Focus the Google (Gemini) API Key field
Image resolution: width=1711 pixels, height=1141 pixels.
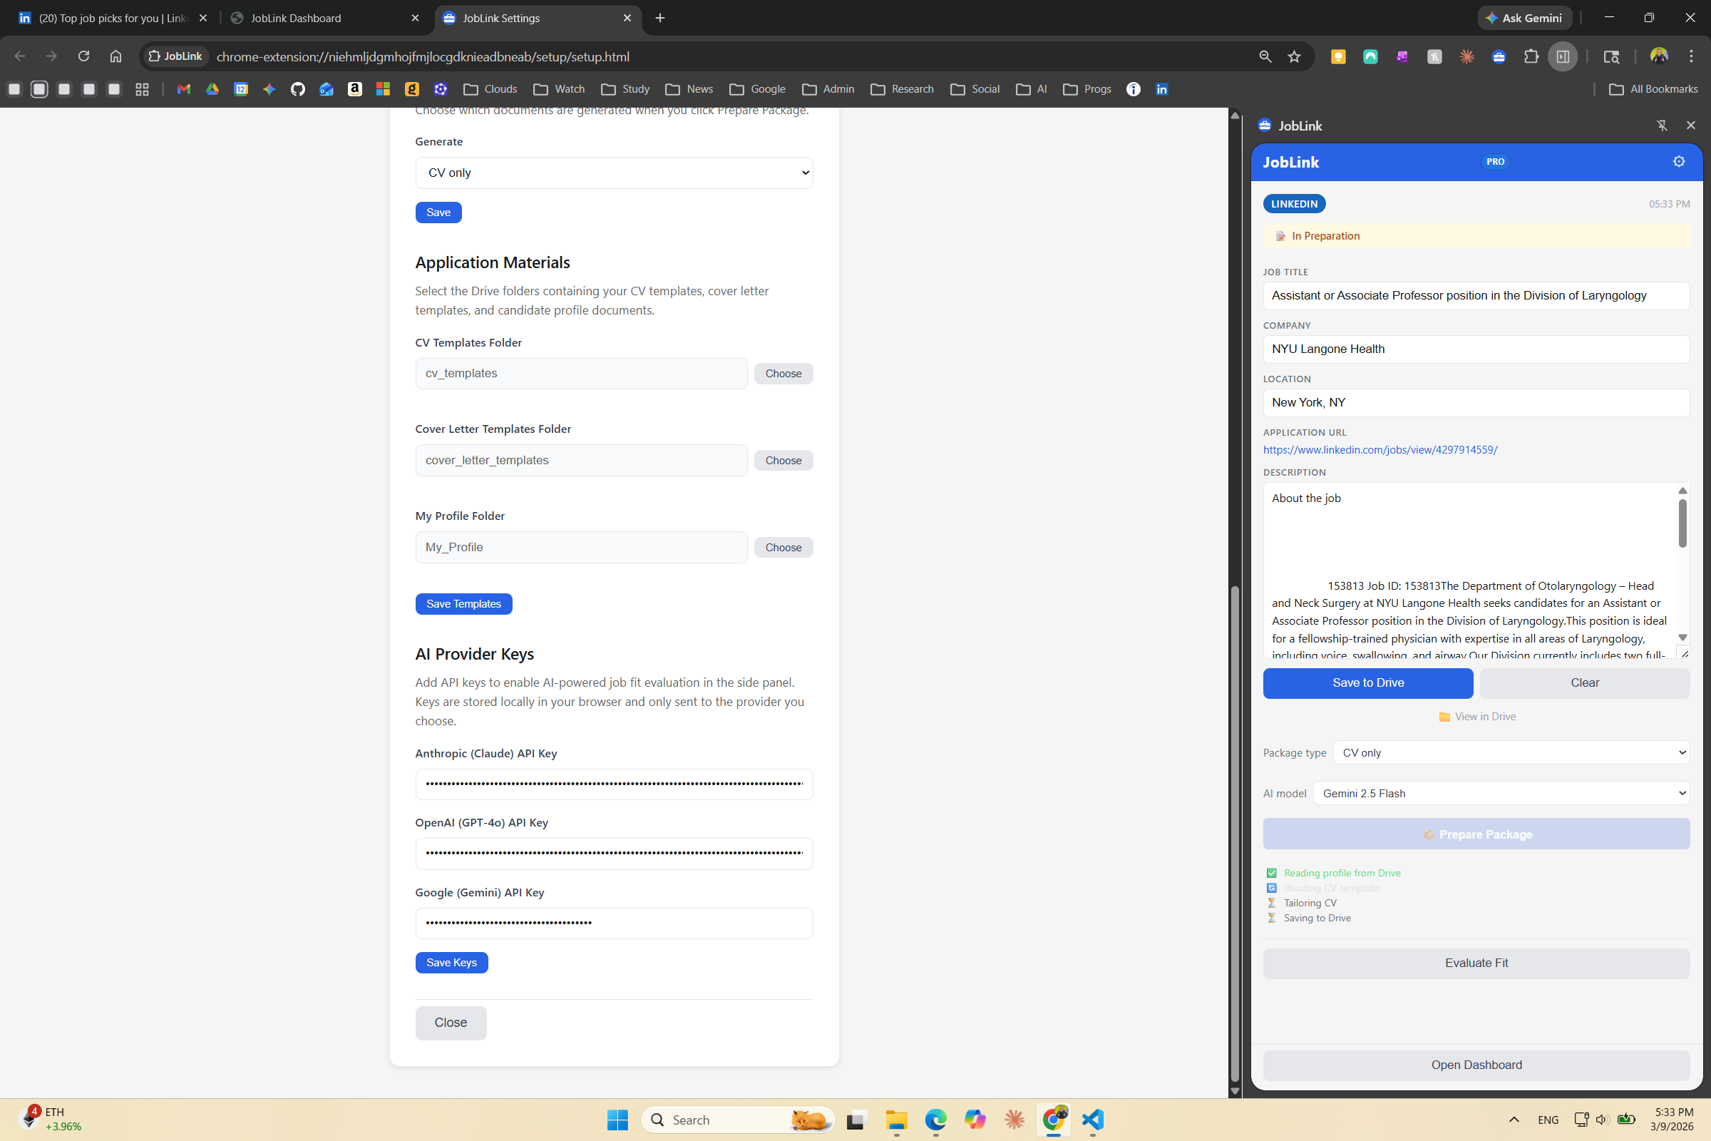pos(614,923)
